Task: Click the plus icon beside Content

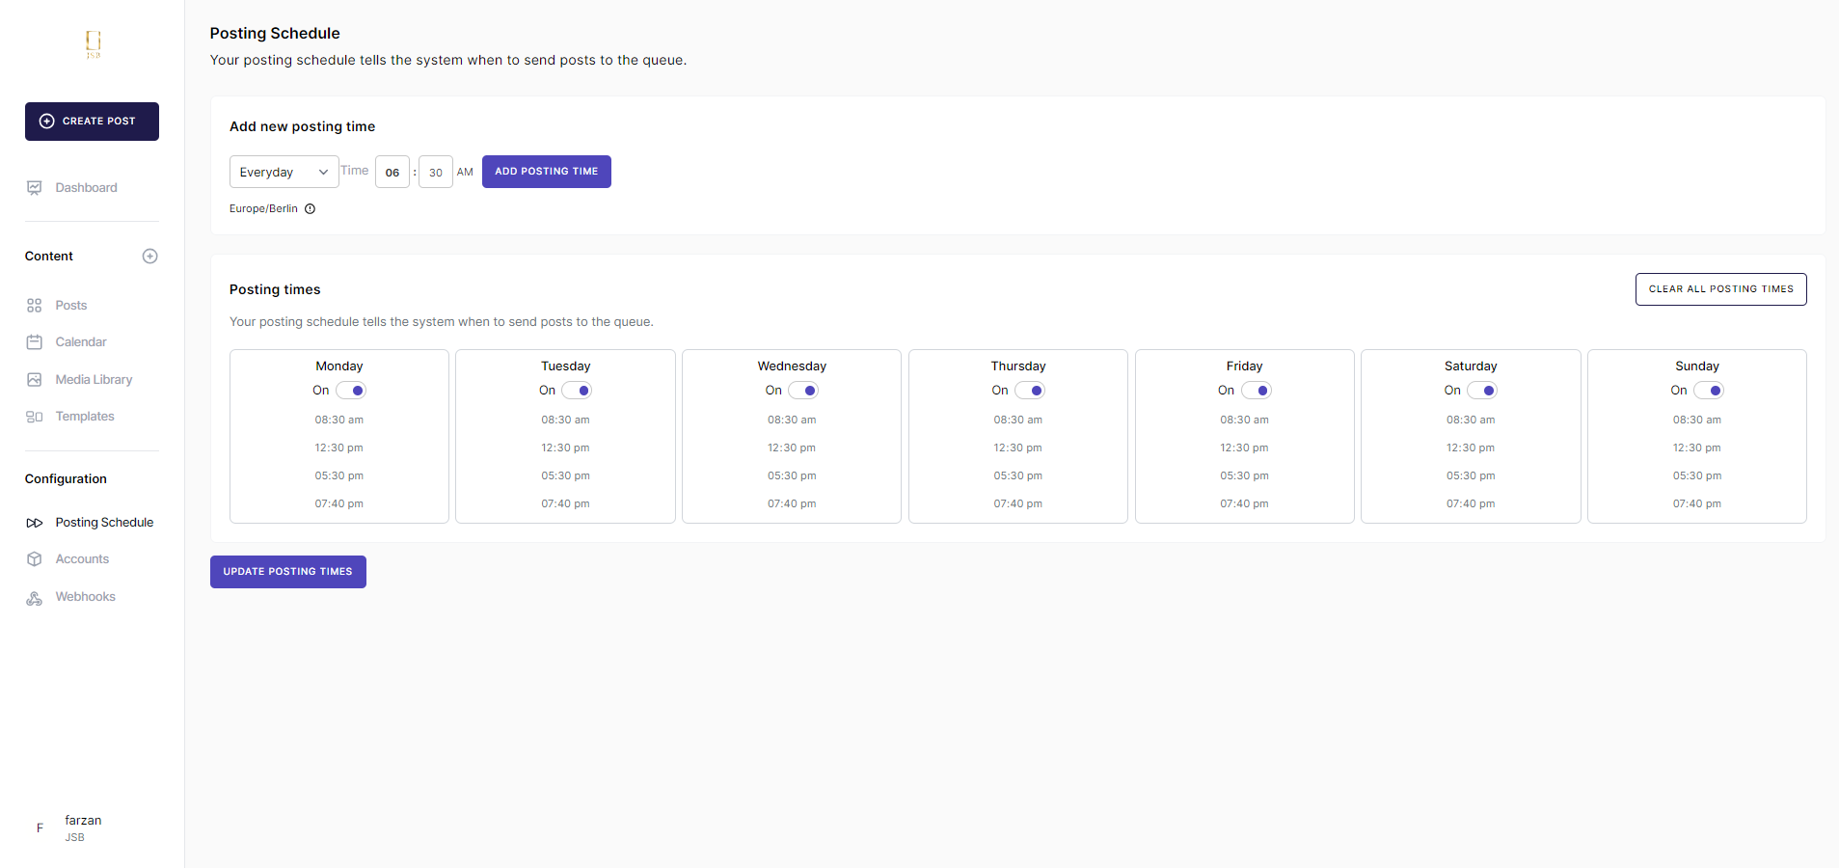Action: (149, 257)
